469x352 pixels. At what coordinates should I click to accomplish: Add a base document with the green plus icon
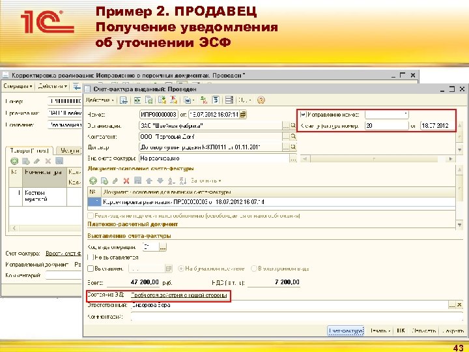[x=93, y=181]
